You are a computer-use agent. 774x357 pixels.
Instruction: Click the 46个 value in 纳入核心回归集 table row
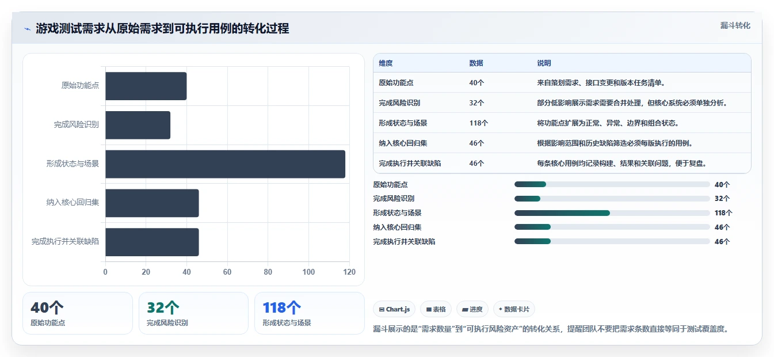pos(476,143)
